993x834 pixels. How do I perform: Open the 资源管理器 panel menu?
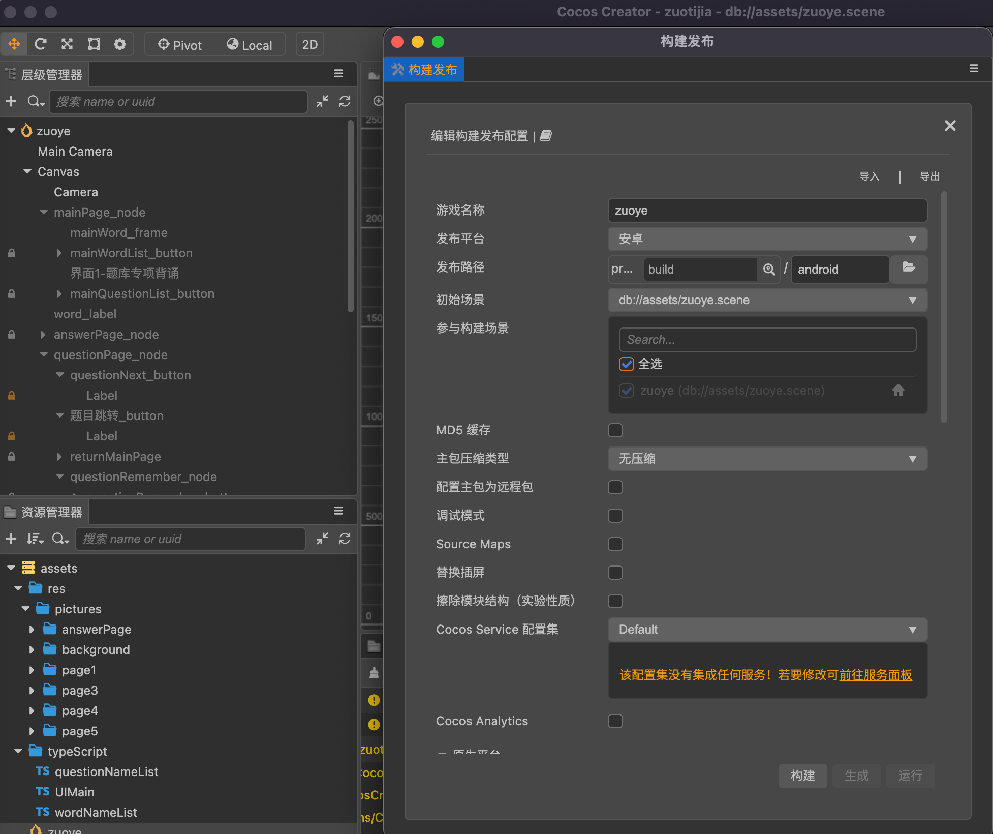[338, 511]
